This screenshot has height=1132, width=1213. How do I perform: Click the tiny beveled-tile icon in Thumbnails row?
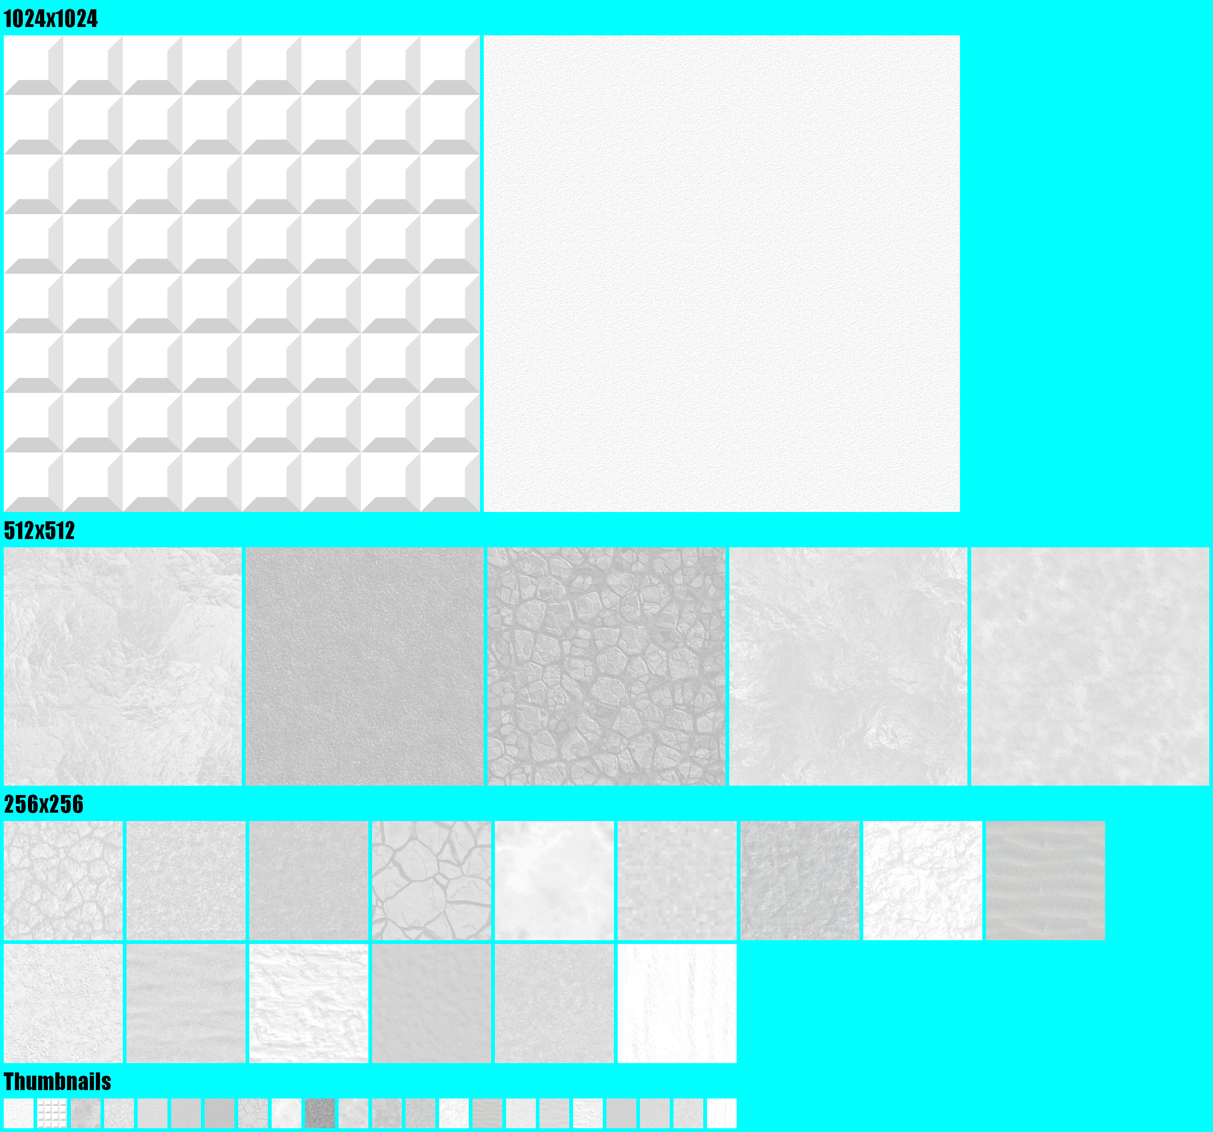point(52,1113)
